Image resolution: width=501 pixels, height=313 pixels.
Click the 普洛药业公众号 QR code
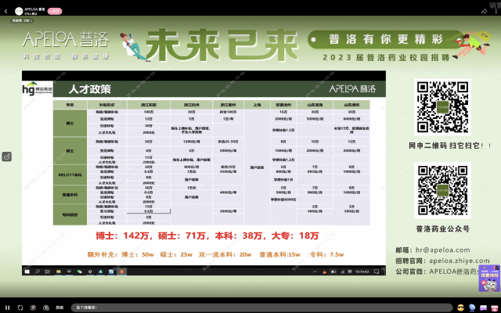tap(442, 190)
